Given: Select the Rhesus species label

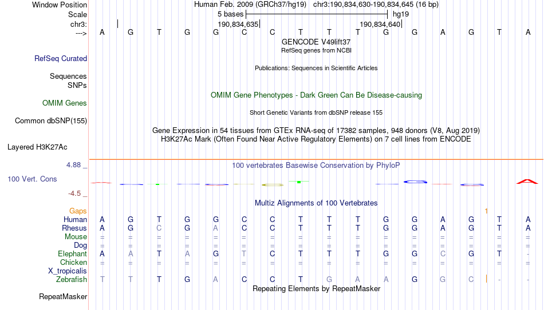Looking at the screenshot, I should (x=74, y=228).
